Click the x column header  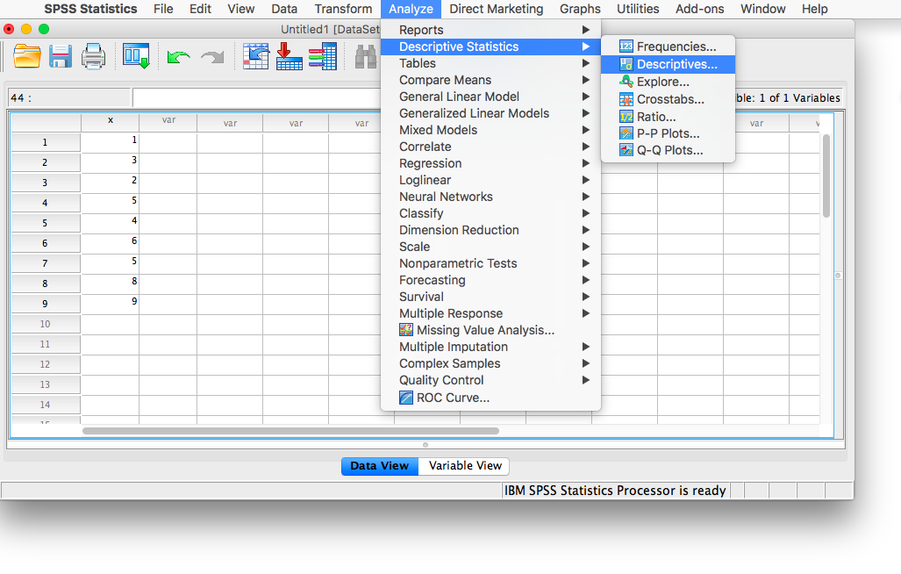coord(110,120)
